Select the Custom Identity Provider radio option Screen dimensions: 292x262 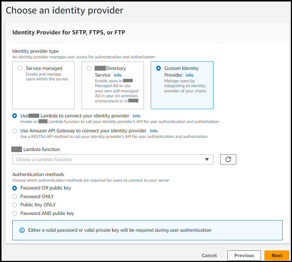[159, 68]
